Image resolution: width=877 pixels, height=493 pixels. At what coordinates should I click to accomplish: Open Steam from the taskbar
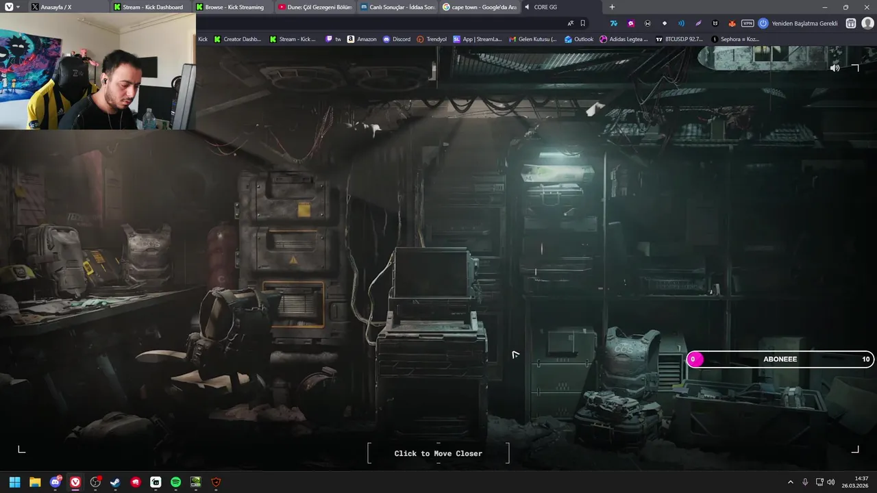pyautogui.click(x=115, y=482)
